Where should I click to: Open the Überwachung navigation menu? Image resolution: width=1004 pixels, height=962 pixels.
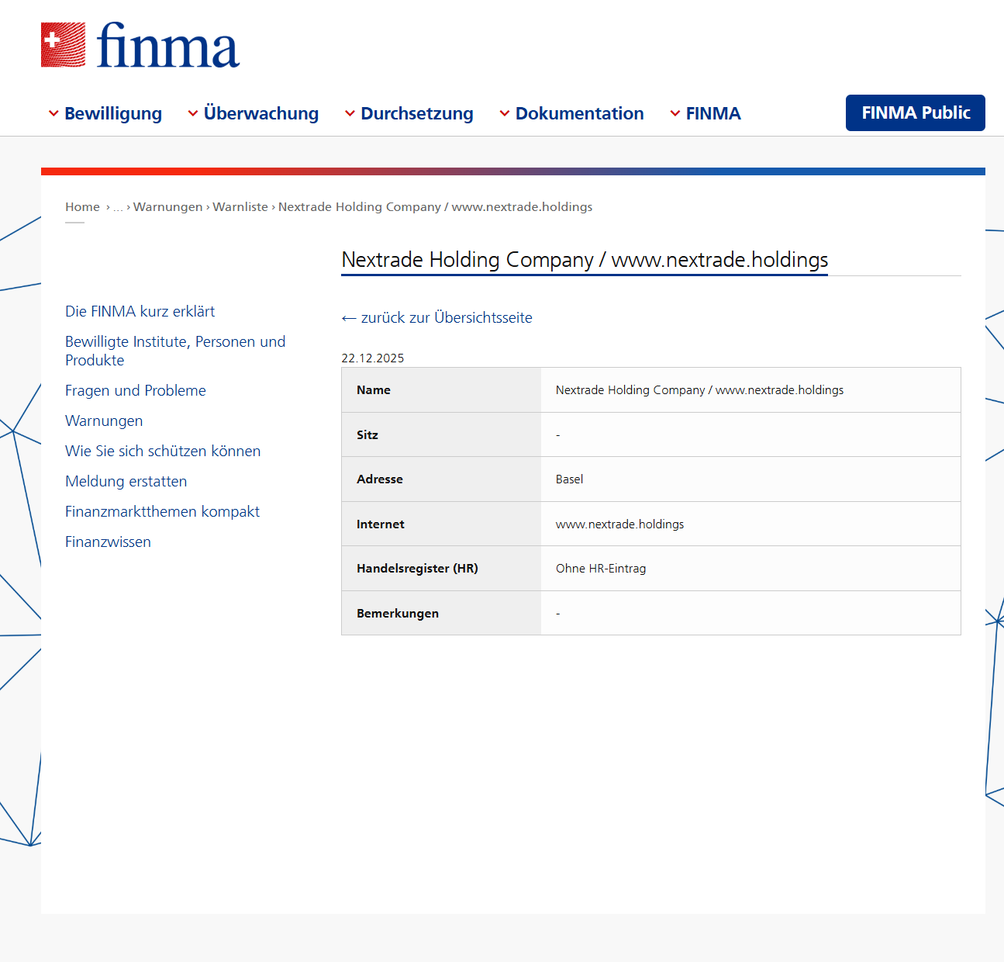[261, 113]
